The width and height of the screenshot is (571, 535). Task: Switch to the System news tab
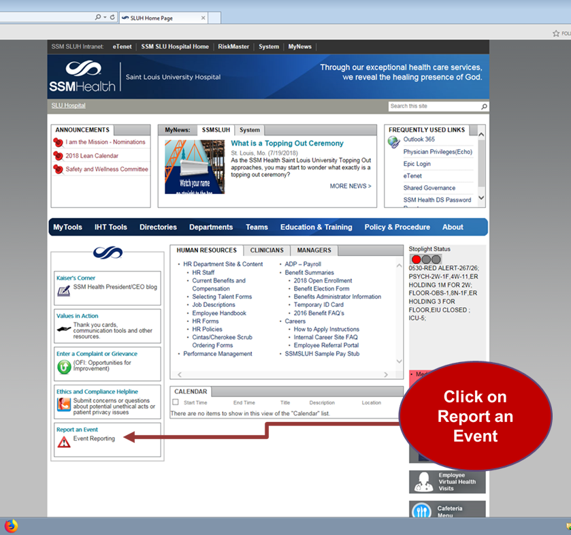[250, 130]
